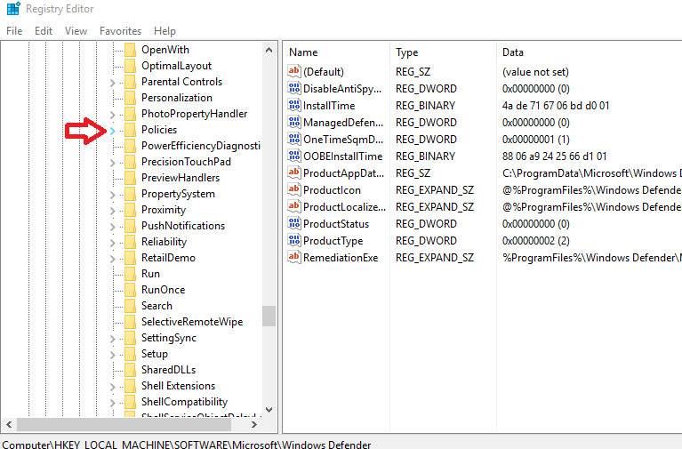This screenshot has width=682, height=449.
Task: Click the ManagedDefen... DWORD value icon
Action: coord(294,122)
